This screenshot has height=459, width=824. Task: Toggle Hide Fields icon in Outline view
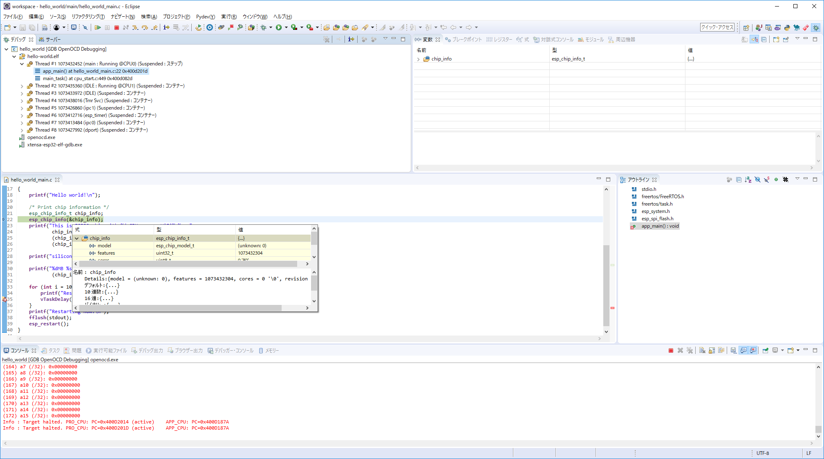757,180
